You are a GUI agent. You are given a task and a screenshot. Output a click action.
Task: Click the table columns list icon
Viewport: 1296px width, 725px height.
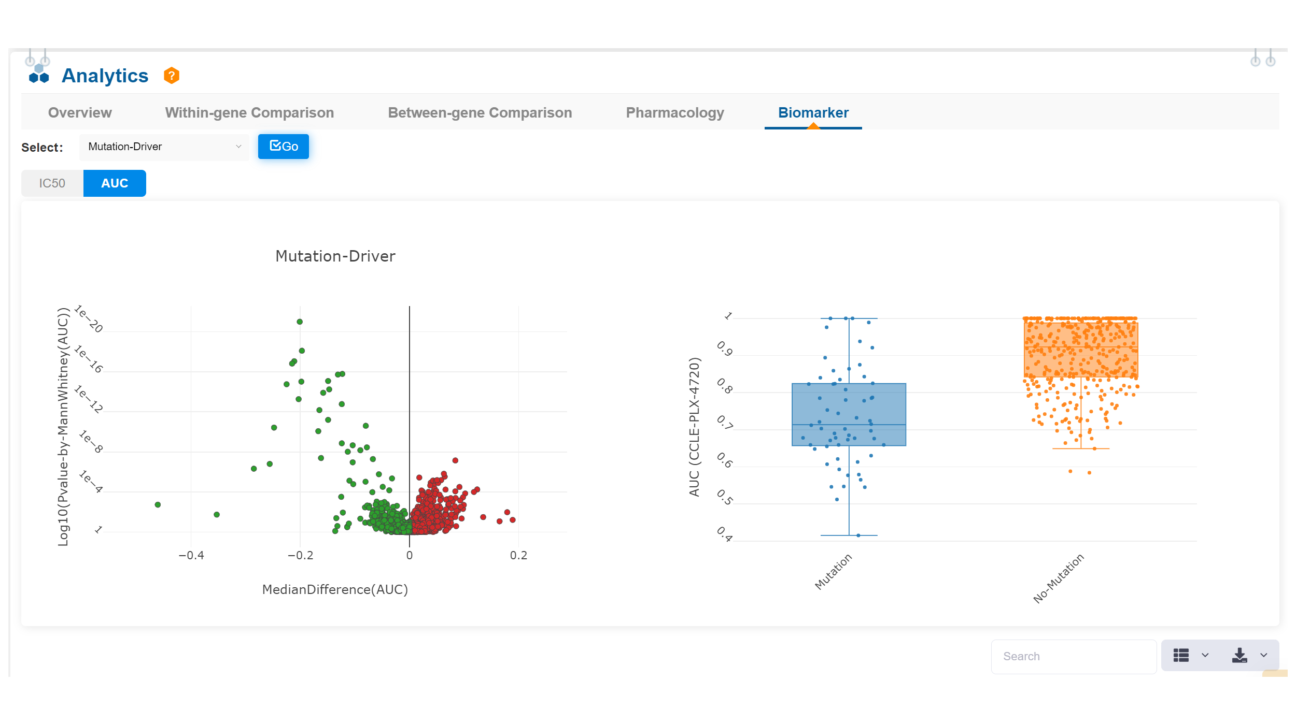(1181, 656)
